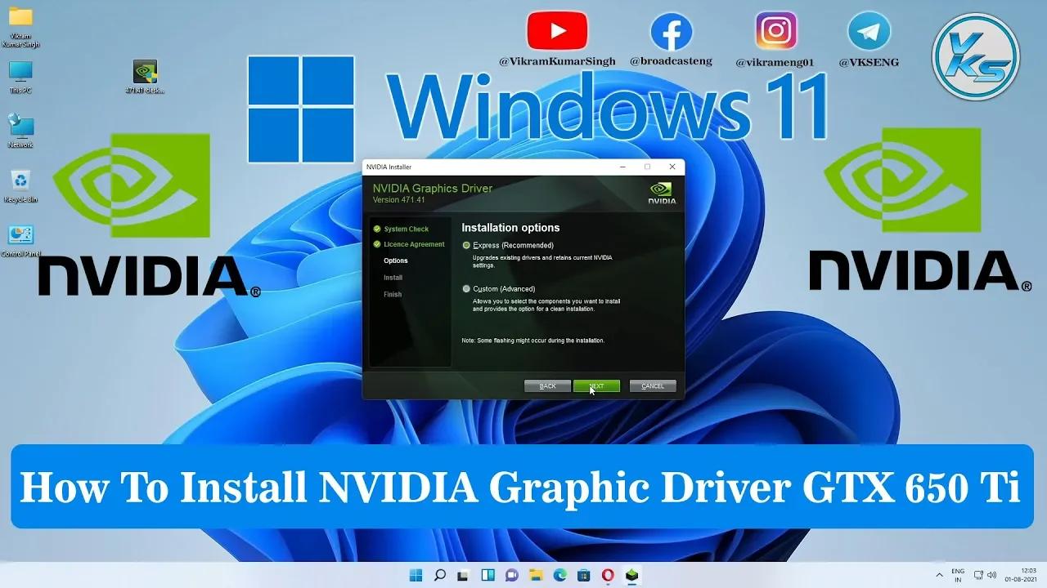Open the Windows Start menu
The image size is (1047, 588).
point(416,575)
